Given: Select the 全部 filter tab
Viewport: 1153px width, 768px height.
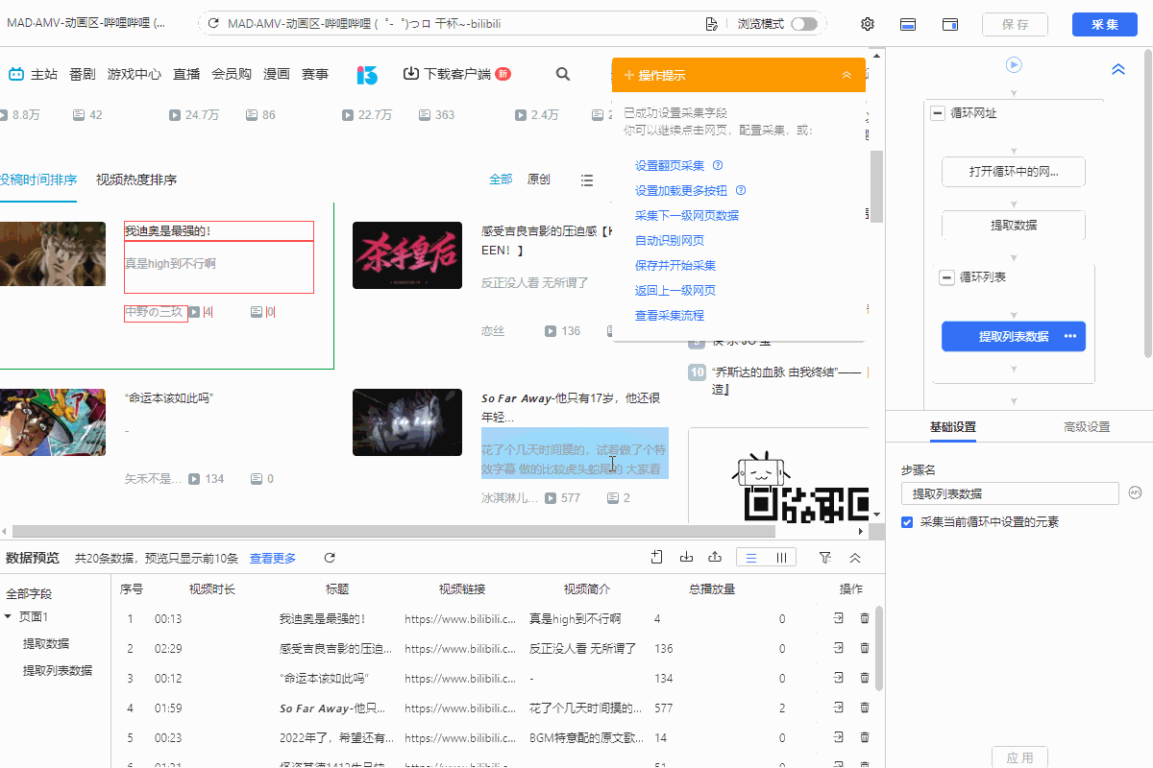Looking at the screenshot, I should coord(501,180).
